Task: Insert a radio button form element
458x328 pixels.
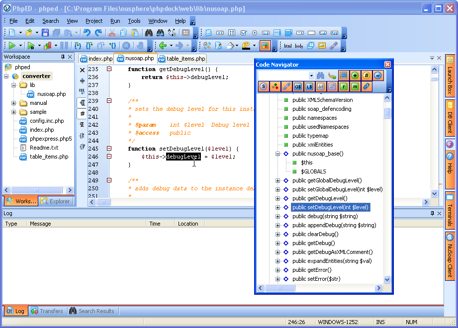Action: point(255,33)
